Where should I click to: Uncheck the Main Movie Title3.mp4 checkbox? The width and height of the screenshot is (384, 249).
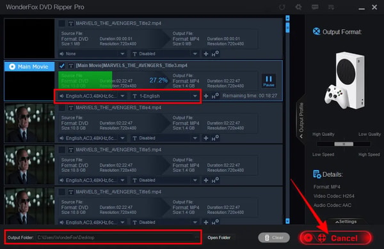(x=62, y=66)
